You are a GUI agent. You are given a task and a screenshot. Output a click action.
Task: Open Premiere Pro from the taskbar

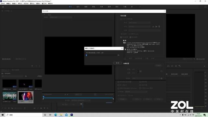point(71,115)
